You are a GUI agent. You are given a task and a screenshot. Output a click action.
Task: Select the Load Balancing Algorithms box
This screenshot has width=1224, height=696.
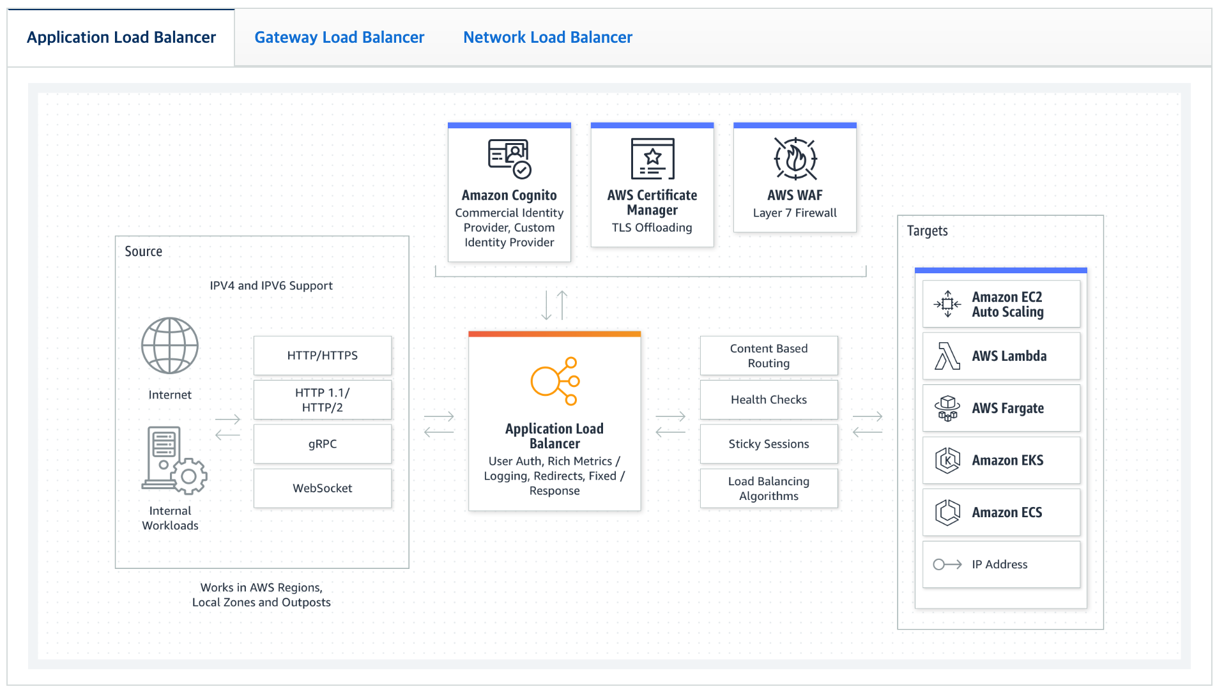(x=769, y=488)
